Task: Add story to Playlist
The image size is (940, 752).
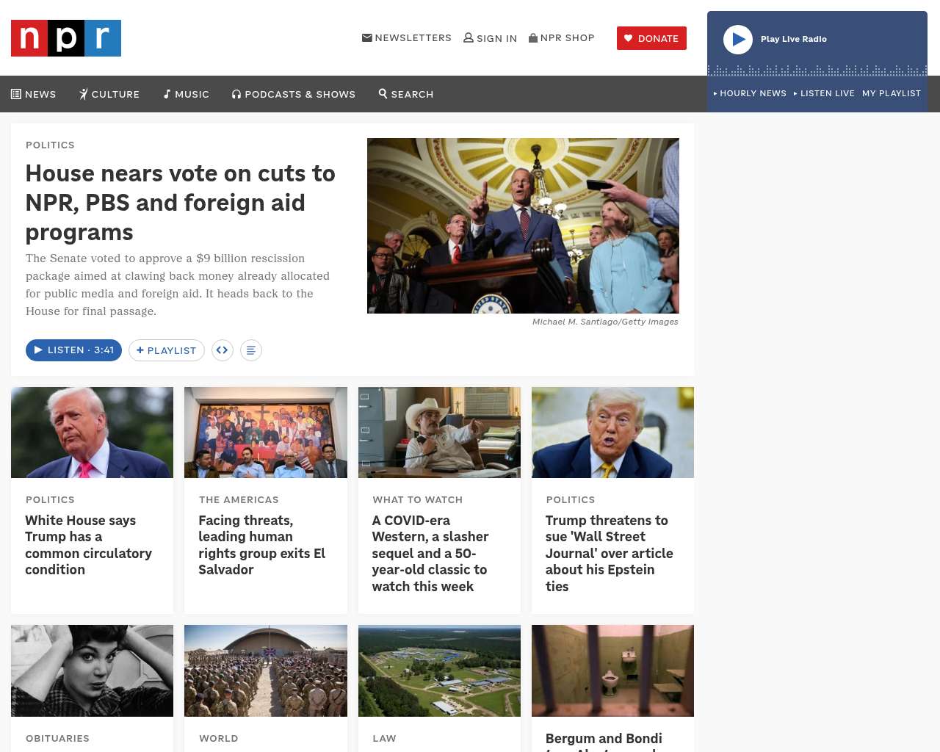Action: [x=167, y=350]
